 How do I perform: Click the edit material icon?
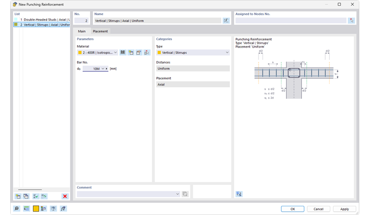click(139, 52)
